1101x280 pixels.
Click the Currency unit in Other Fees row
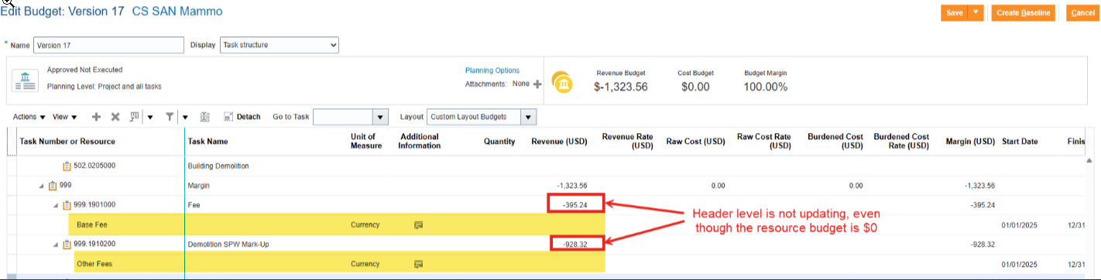365,265
